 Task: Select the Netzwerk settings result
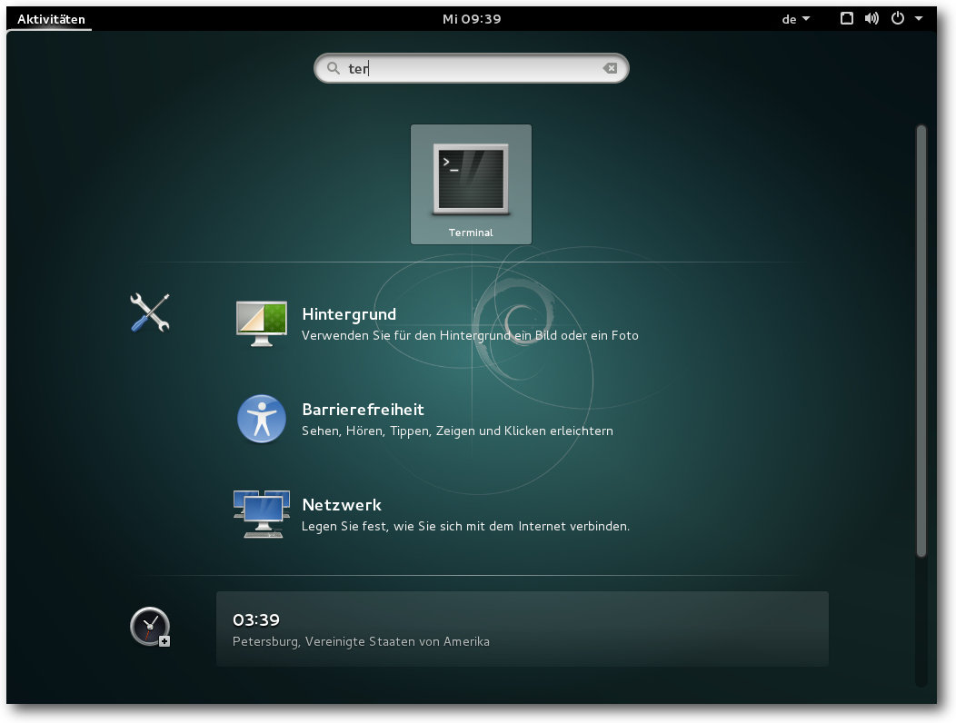click(522, 514)
